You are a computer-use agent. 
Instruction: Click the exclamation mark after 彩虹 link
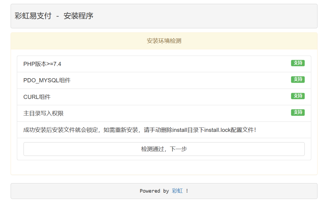pyautogui.click(x=187, y=191)
